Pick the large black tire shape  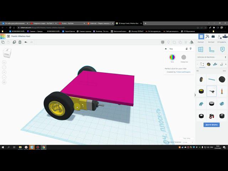point(222,79)
